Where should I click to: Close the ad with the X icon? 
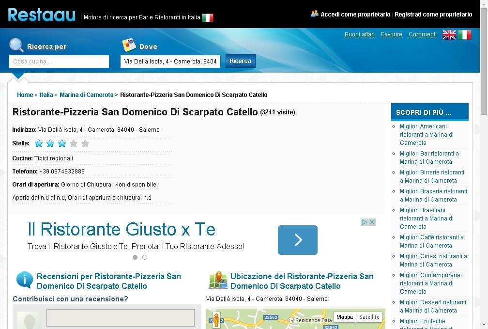point(372,222)
